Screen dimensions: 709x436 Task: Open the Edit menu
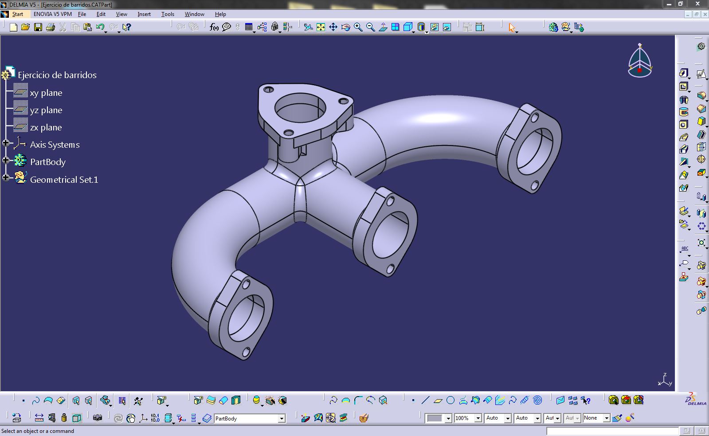click(x=101, y=14)
